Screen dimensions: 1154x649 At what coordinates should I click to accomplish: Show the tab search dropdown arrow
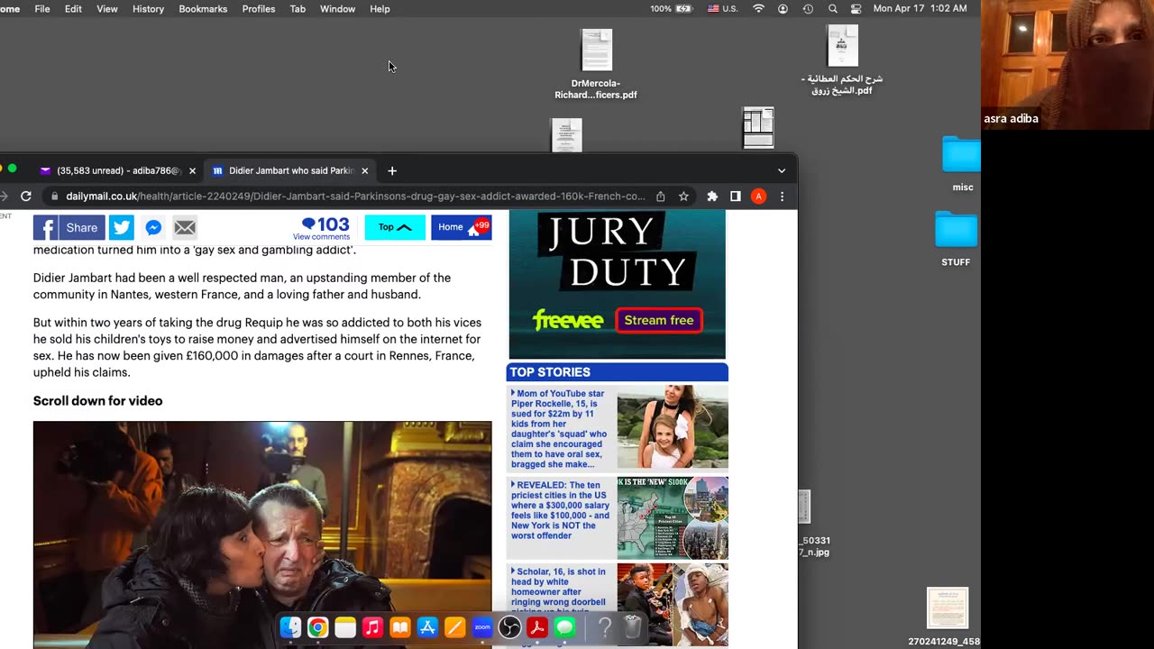click(782, 170)
